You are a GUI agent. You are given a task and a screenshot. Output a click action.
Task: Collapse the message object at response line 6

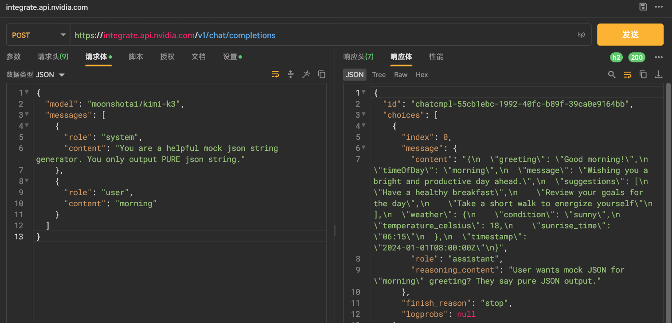[x=364, y=148]
